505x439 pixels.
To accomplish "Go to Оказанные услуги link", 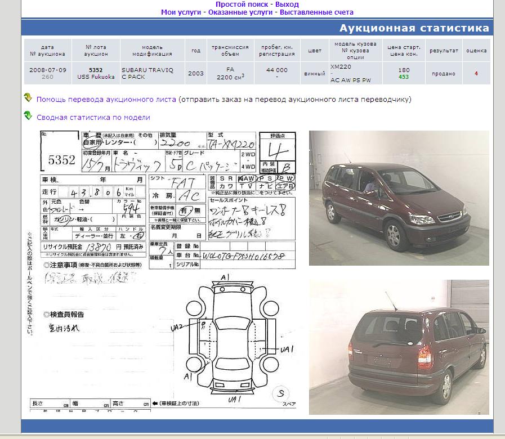I will (x=240, y=12).
